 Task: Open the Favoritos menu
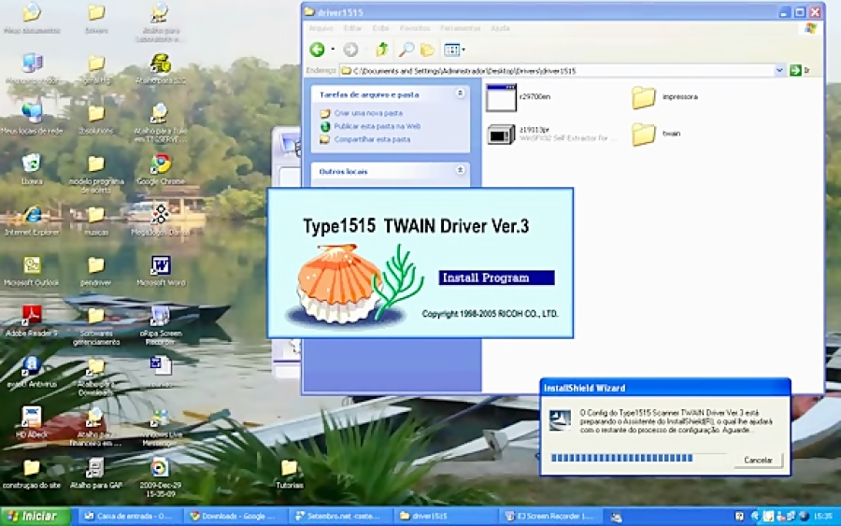point(416,28)
